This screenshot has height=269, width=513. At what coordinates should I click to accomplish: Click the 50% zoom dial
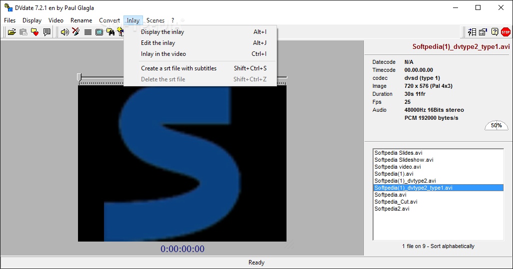[496, 125]
